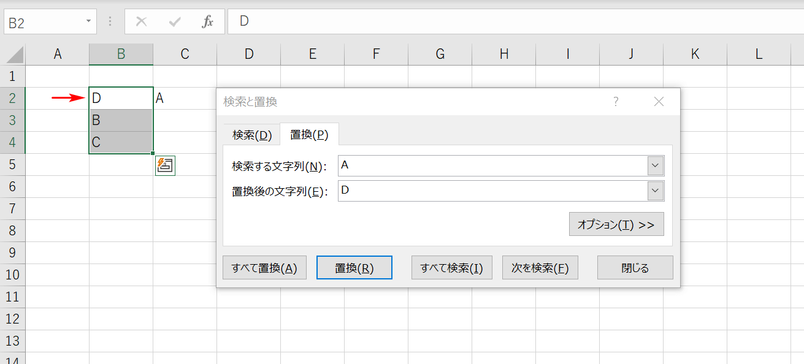Expand options with オプション(T) >> button
This screenshot has height=364, width=804.
click(616, 225)
